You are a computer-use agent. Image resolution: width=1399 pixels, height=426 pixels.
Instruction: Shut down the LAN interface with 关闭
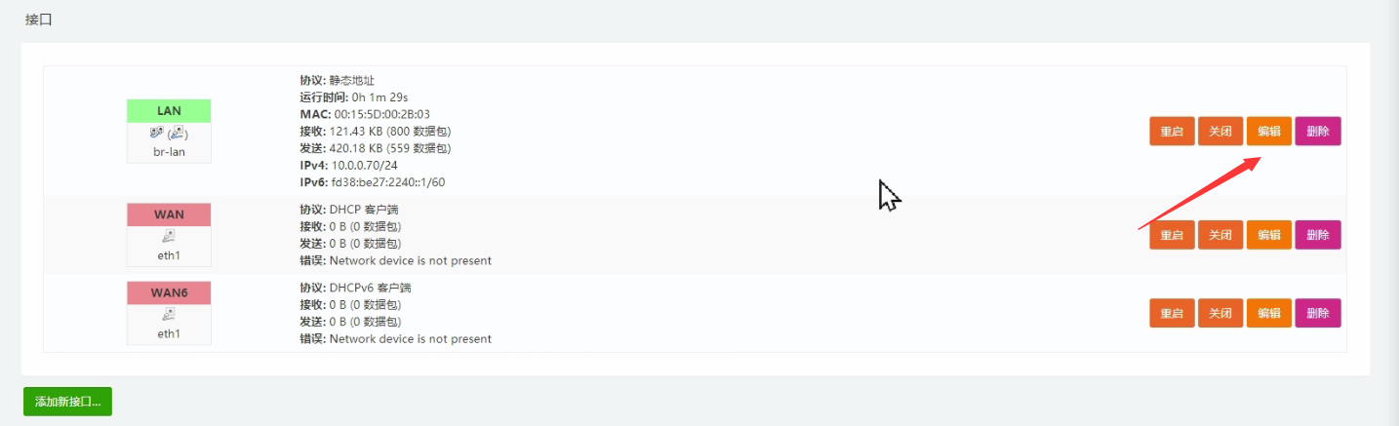tap(1220, 132)
